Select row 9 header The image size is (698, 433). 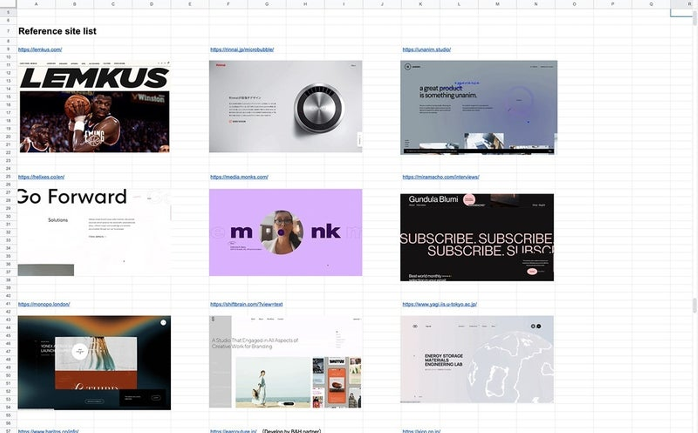click(8, 49)
